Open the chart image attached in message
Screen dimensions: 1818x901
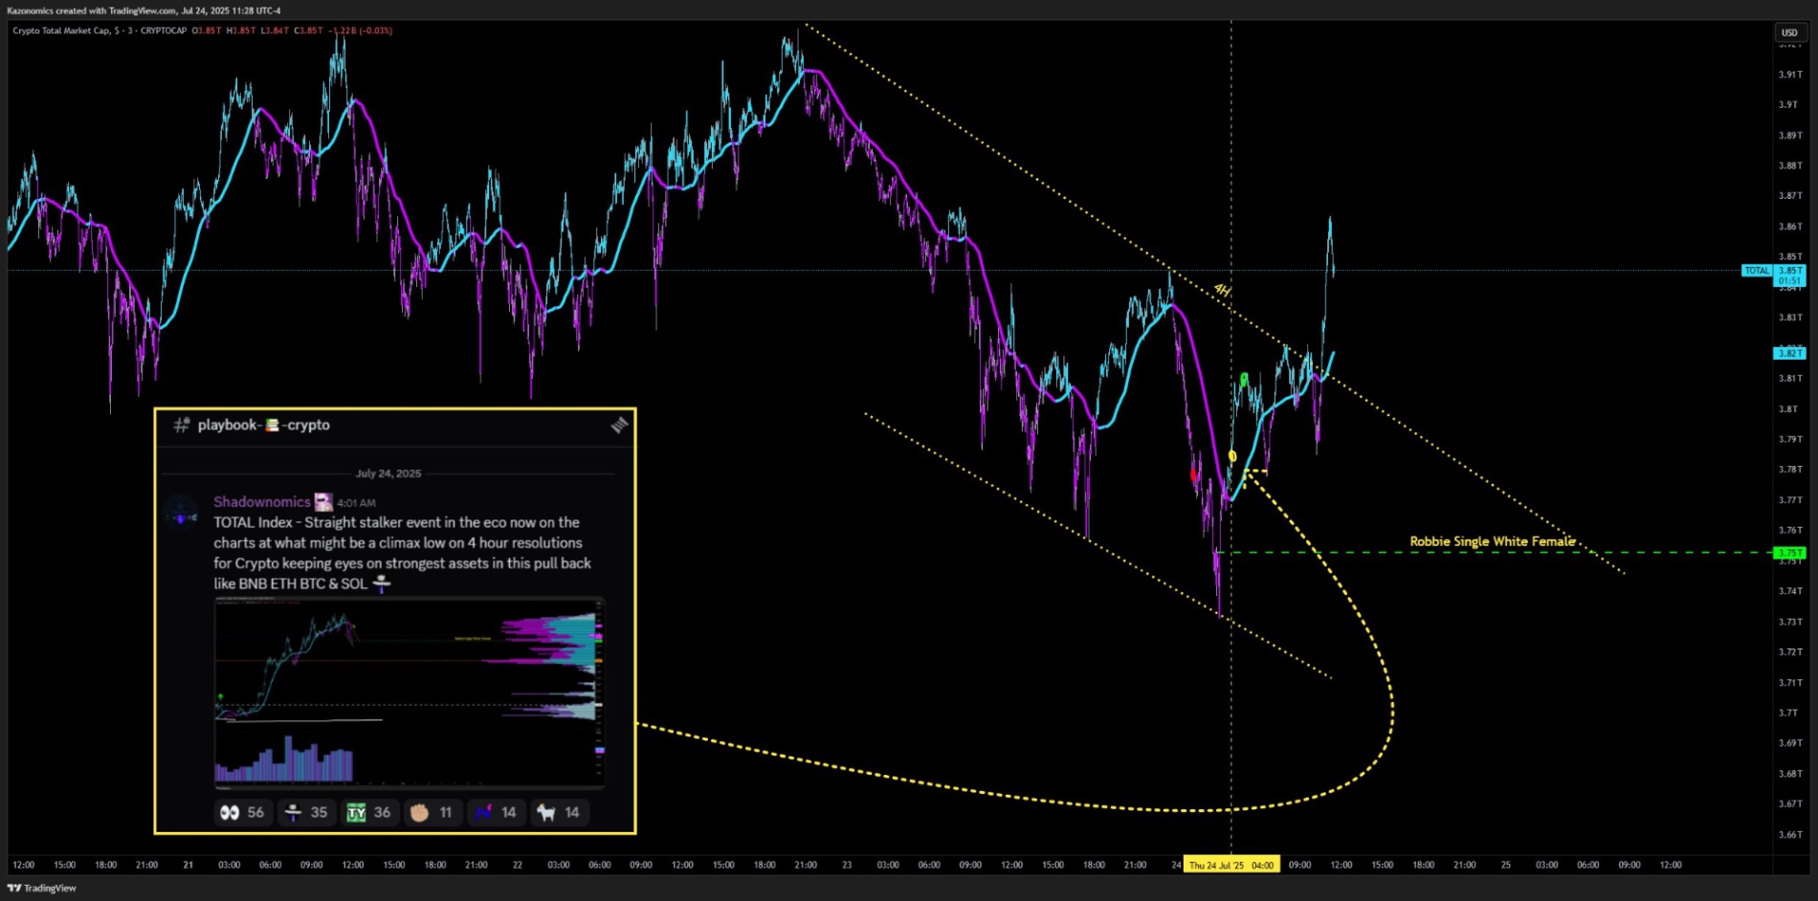click(410, 692)
